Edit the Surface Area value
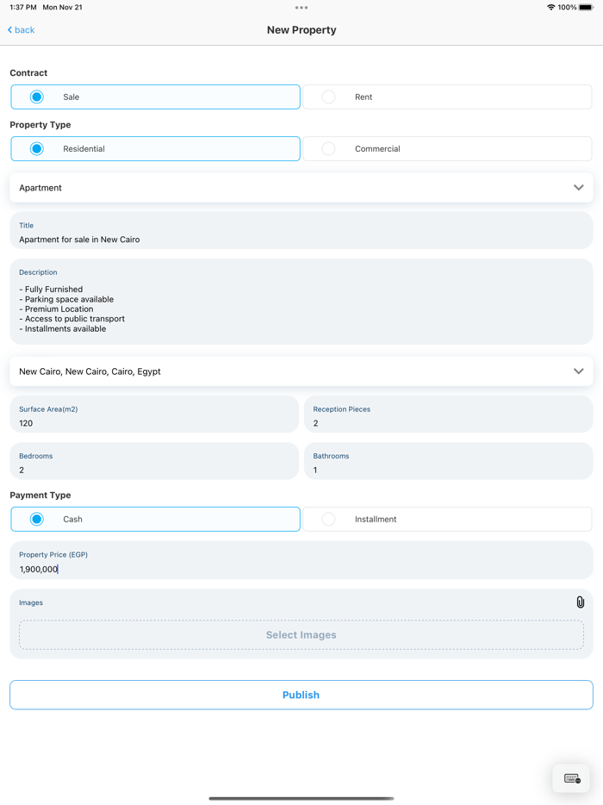 pos(155,421)
